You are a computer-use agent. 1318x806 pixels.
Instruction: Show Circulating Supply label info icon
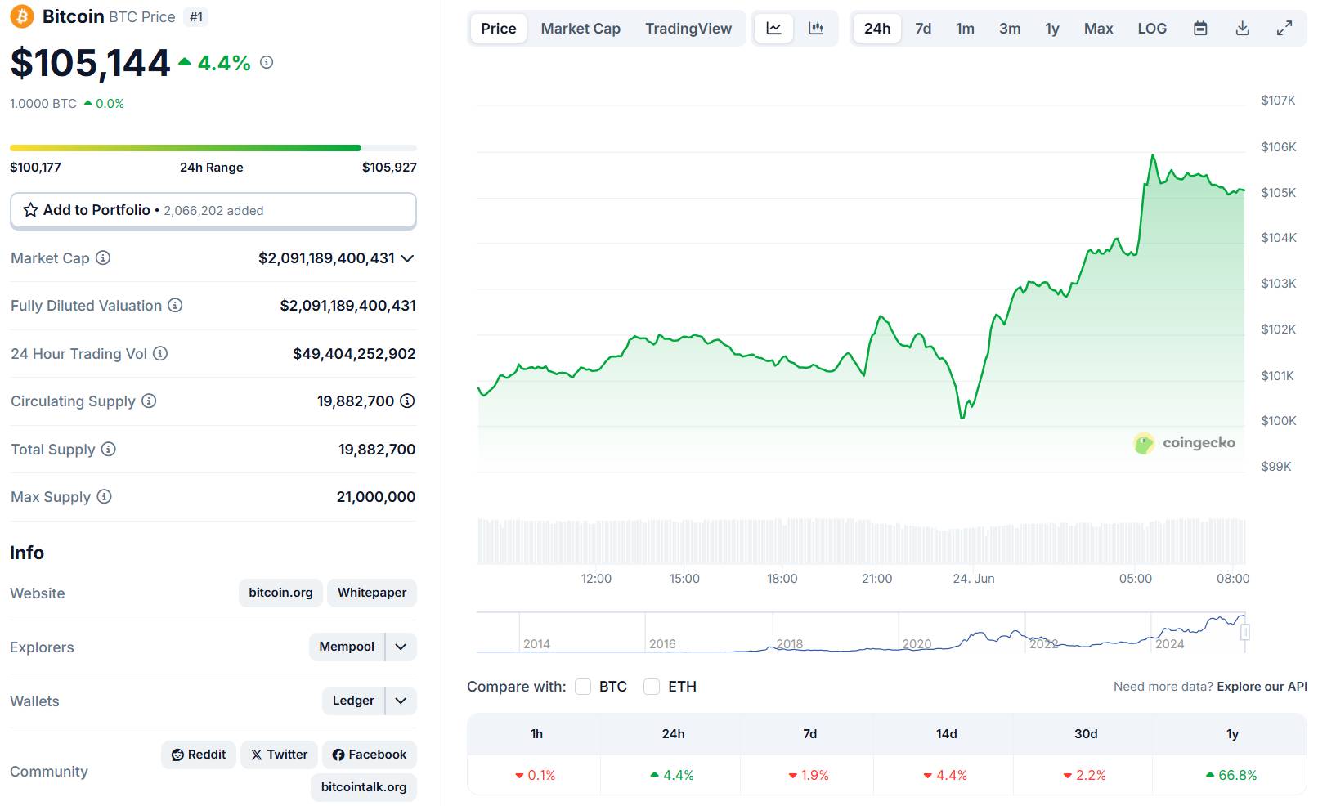click(149, 401)
